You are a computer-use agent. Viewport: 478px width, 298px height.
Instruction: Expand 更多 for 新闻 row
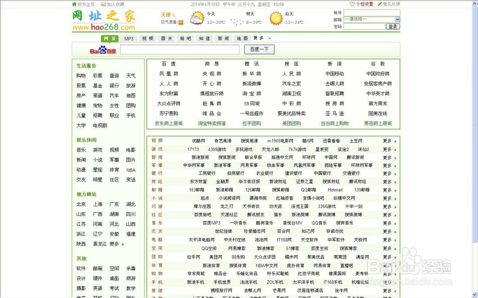[390, 157]
